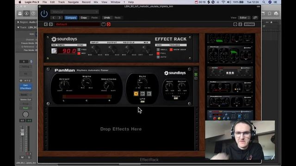This screenshot has width=296, height=166.
Task: Click the Compare button
Action: click(x=71, y=18)
